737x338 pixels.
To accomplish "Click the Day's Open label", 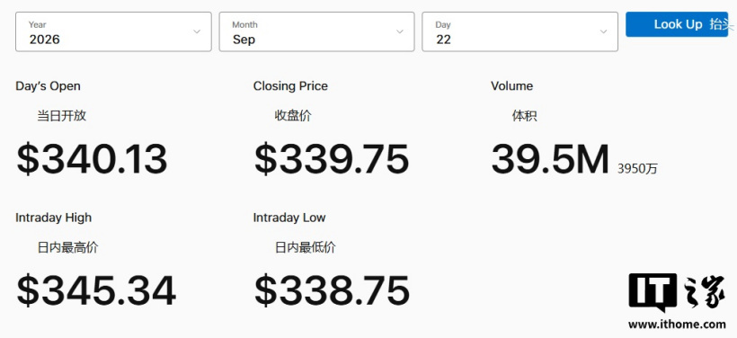I will [48, 86].
